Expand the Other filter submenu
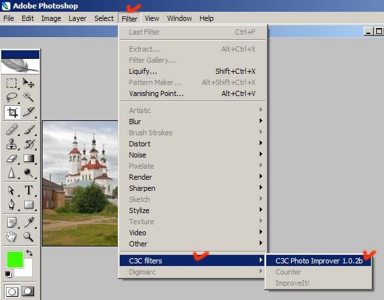The height and width of the screenshot is (300, 384). [193, 244]
